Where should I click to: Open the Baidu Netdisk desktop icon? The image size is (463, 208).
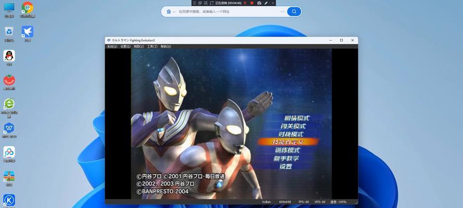coord(9,154)
